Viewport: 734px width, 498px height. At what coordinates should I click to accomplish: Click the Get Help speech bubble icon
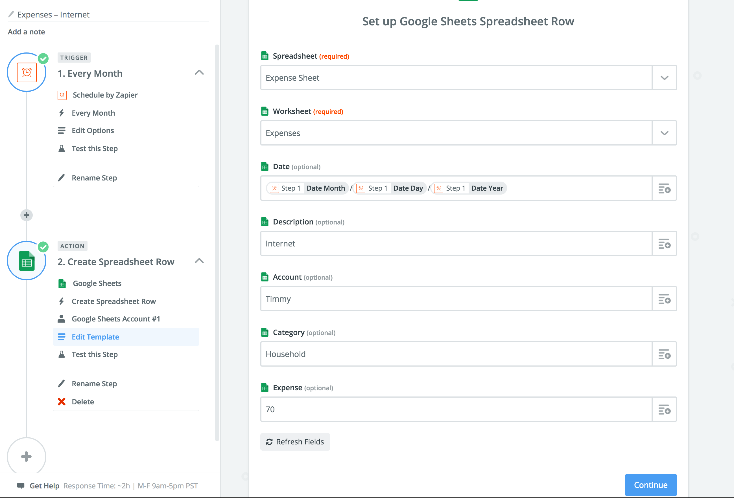click(21, 485)
